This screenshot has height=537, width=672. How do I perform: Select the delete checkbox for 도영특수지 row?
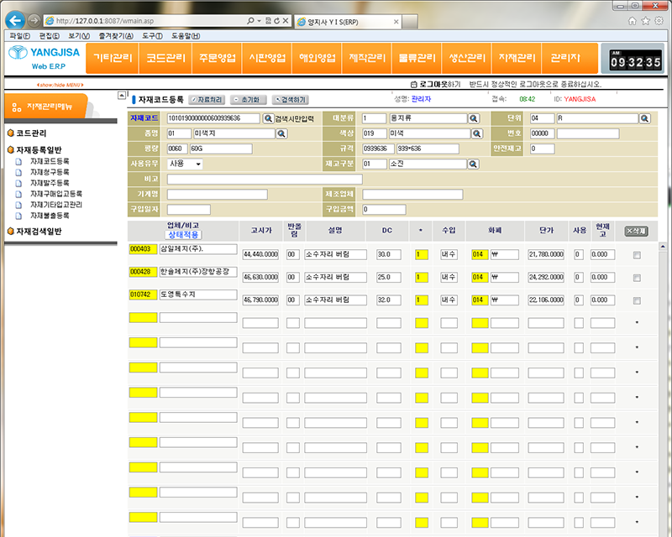tap(637, 300)
